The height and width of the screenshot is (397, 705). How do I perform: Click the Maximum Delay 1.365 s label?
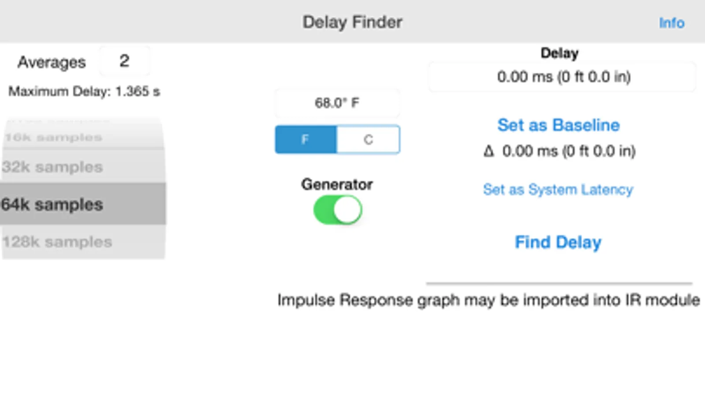(84, 92)
